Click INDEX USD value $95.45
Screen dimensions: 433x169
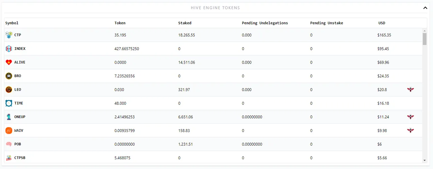point(383,49)
